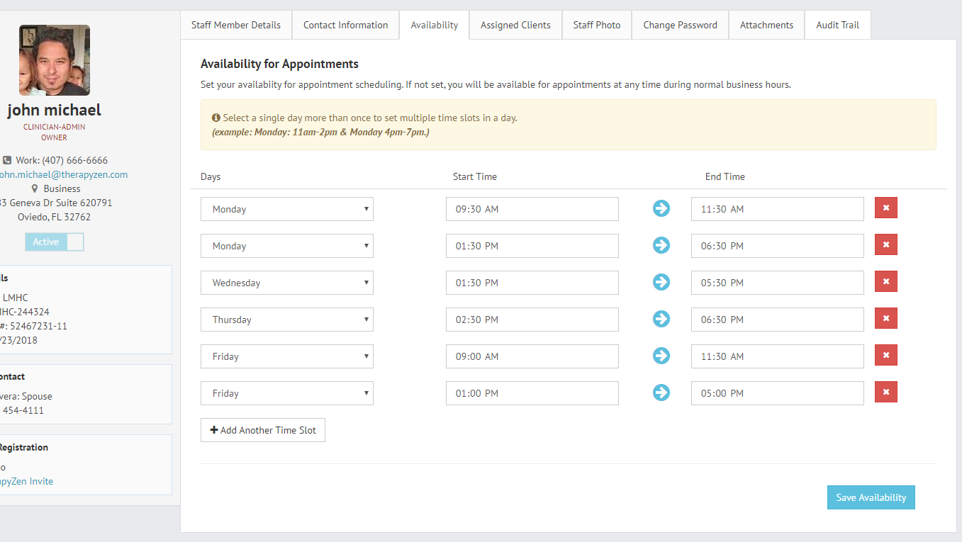The image size is (962, 542).
Task: Open the Assigned Clients tab
Action: point(515,25)
